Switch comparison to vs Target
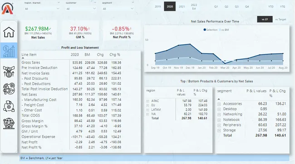Viewport: 295px width, 164px height. click(280, 19)
